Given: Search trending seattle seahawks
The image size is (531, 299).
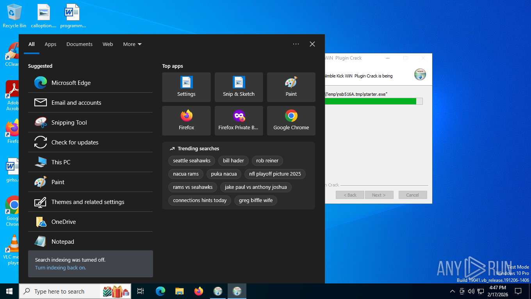Looking at the screenshot, I should [192, 160].
